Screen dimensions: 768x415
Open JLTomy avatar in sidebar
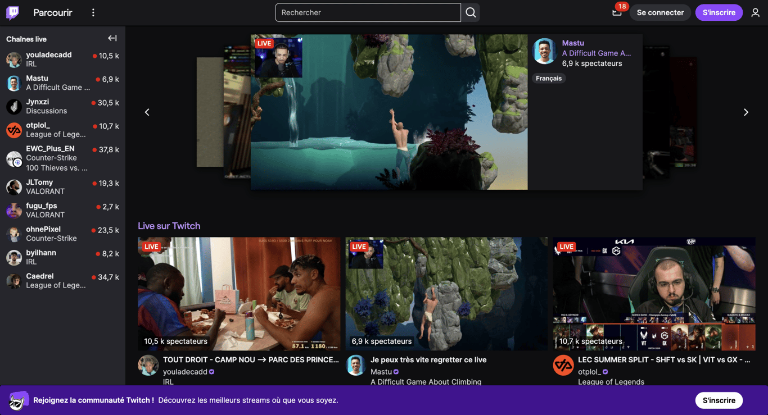(14, 187)
